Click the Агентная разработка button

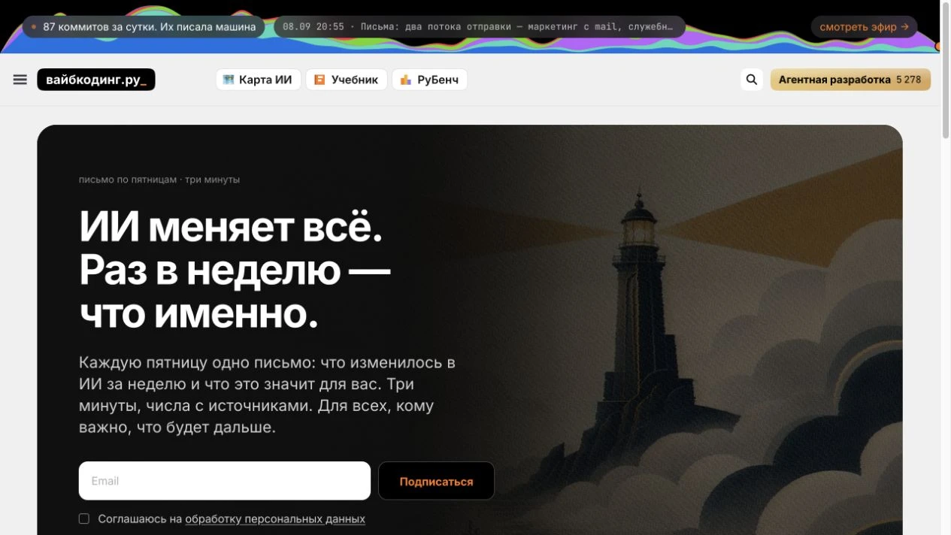(x=850, y=80)
